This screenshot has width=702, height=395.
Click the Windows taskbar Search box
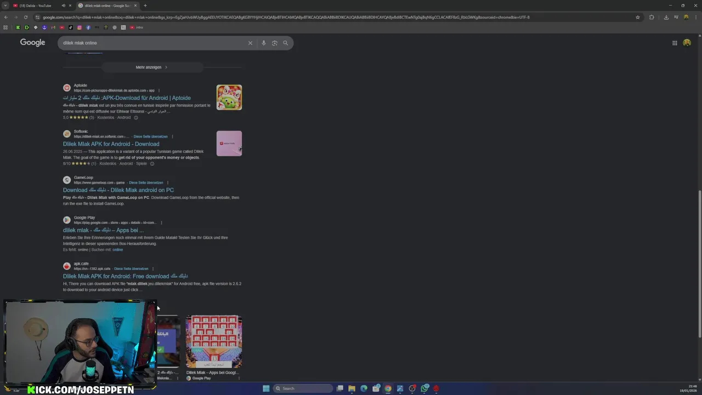[303, 388]
